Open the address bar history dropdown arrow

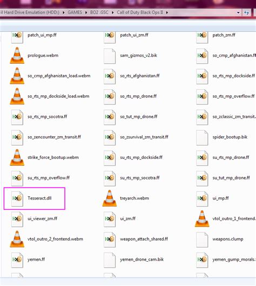238,13
